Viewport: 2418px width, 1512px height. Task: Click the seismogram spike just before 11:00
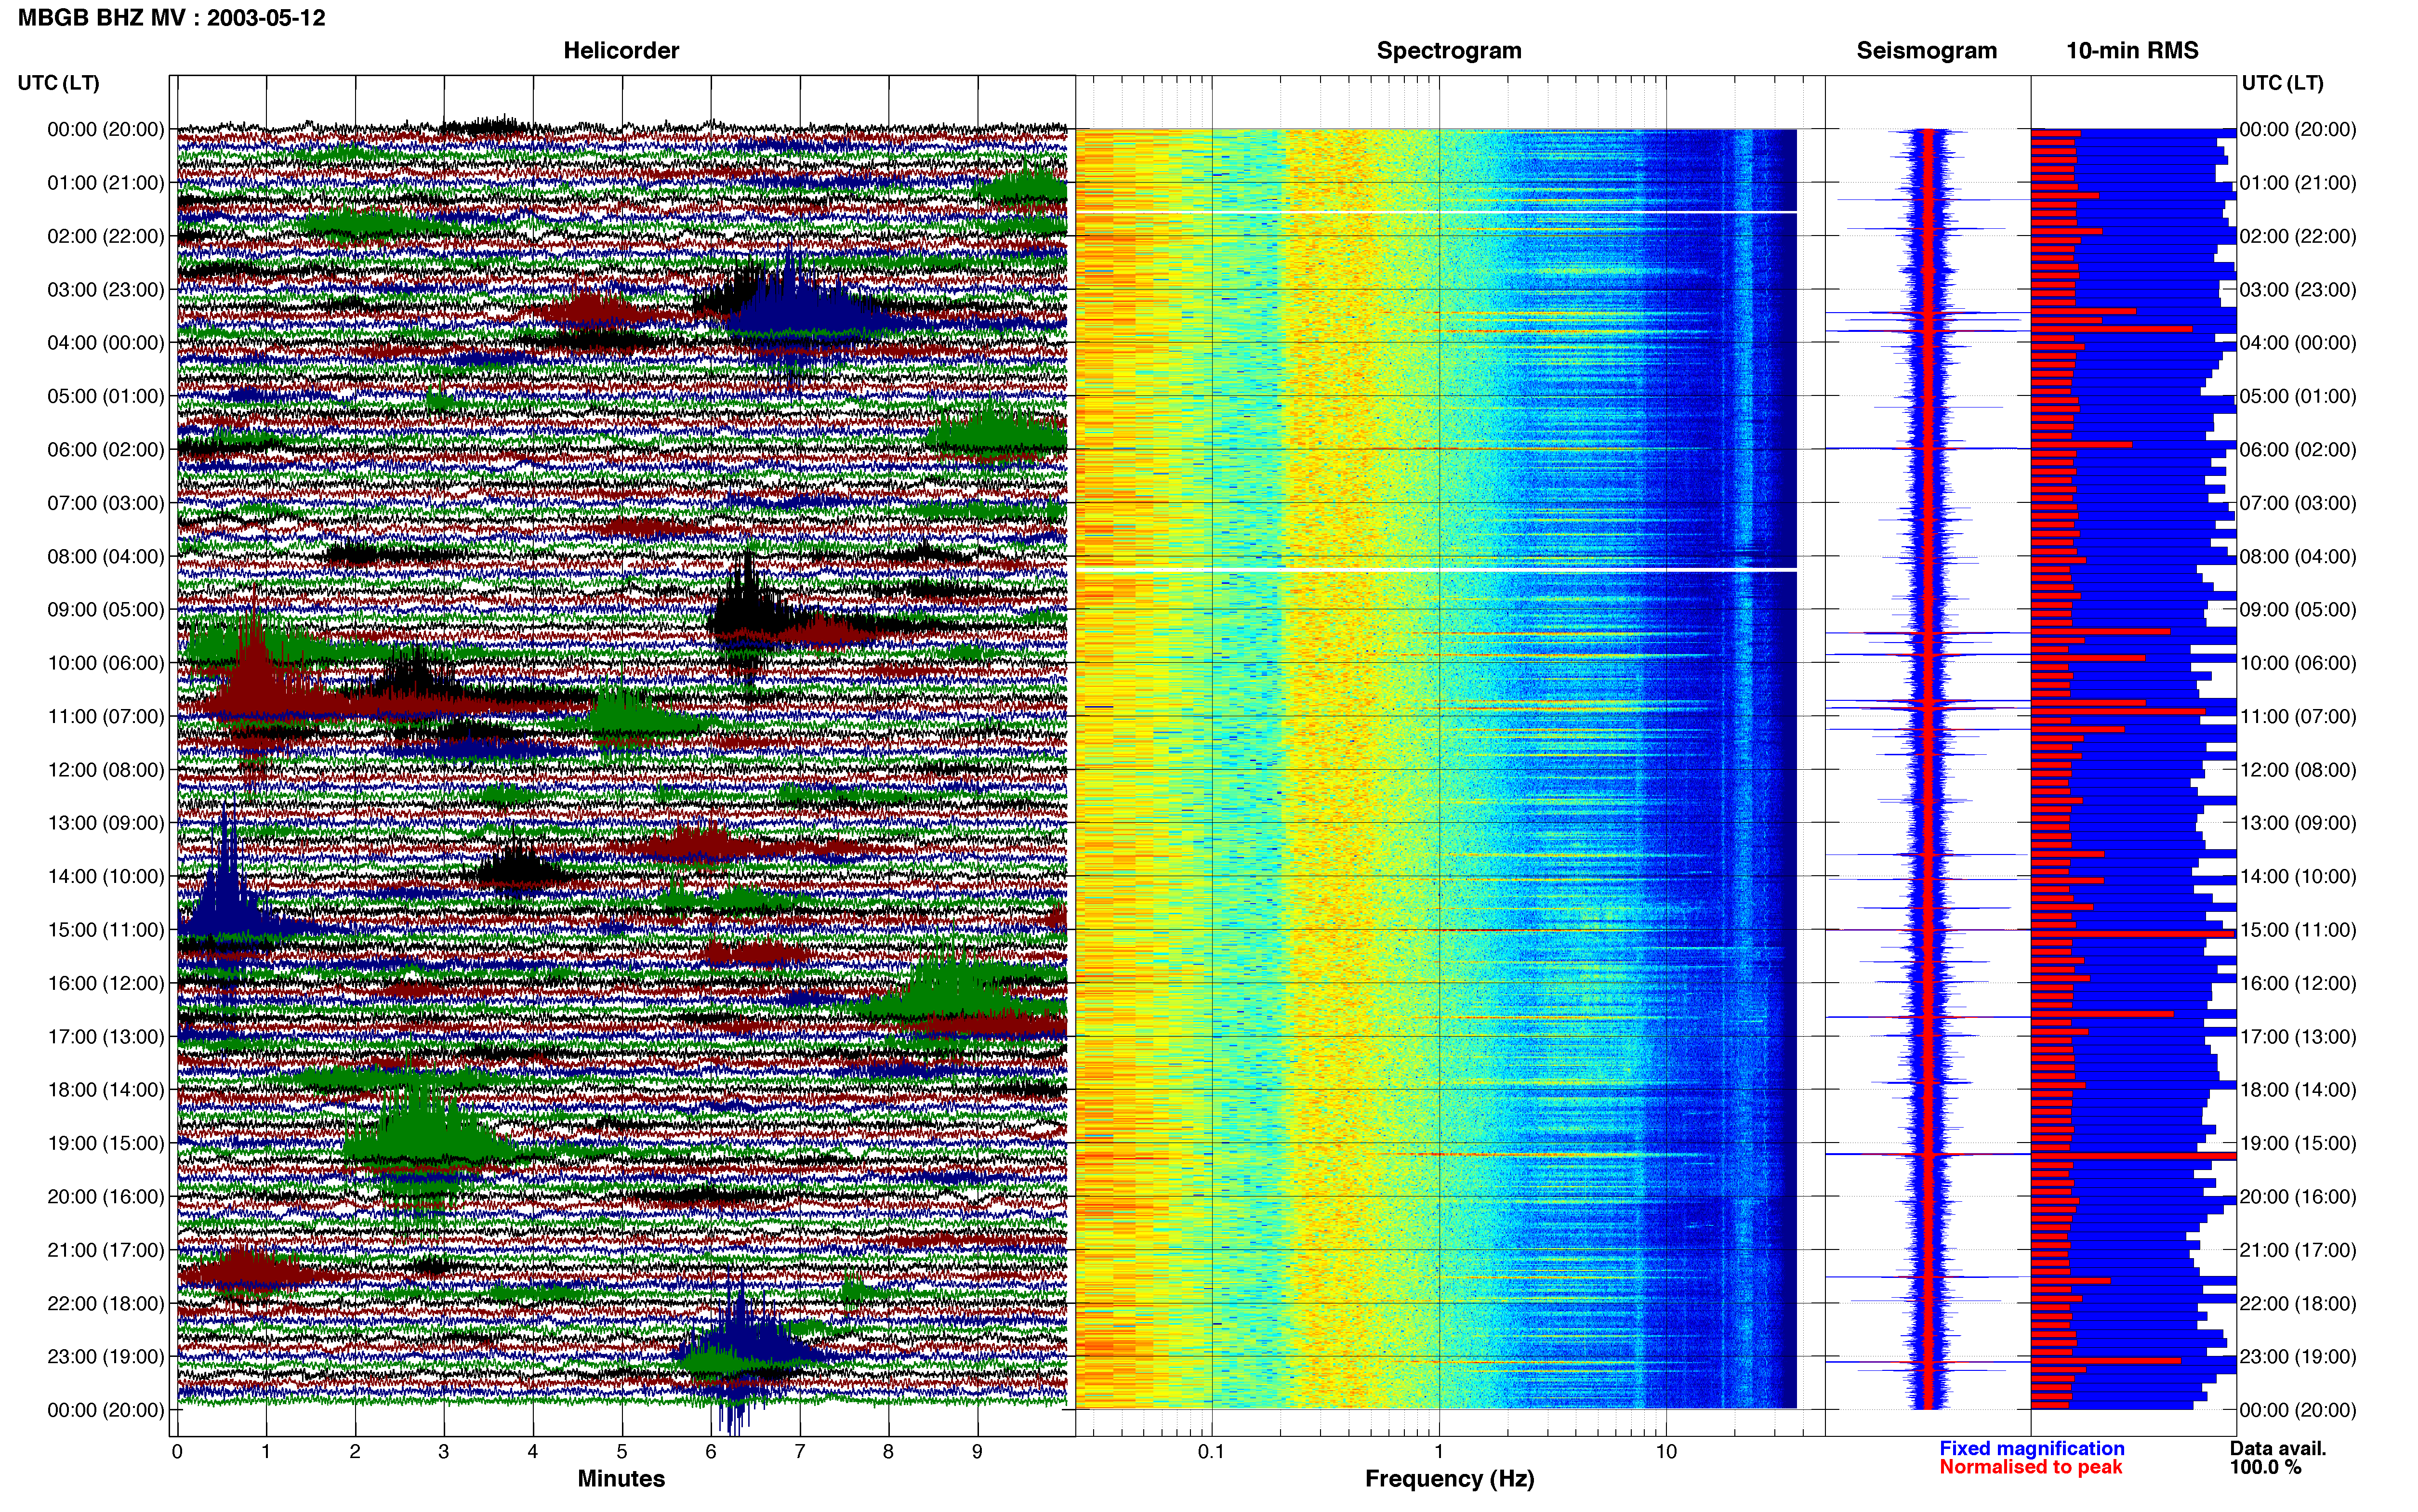pyautogui.click(x=1927, y=708)
